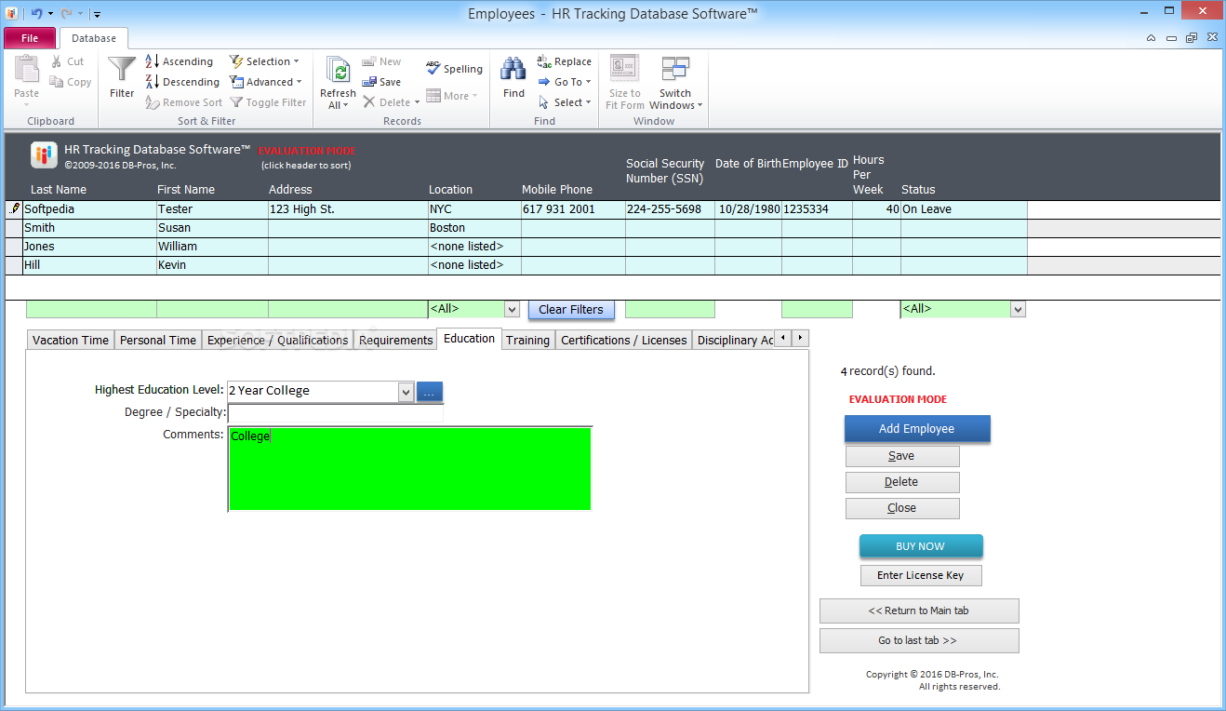Open the Location filter dropdown
Viewport: 1226px width, 711px height.
[x=512, y=309]
